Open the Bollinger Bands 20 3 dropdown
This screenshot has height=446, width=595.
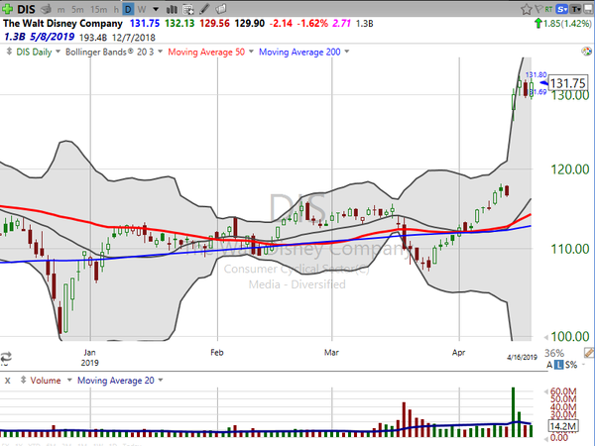coord(160,52)
